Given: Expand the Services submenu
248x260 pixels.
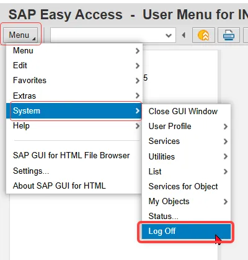Looking at the screenshot, I should click(x=186, y=141).
